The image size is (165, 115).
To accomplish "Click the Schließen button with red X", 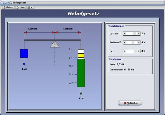I will point(130,103).
